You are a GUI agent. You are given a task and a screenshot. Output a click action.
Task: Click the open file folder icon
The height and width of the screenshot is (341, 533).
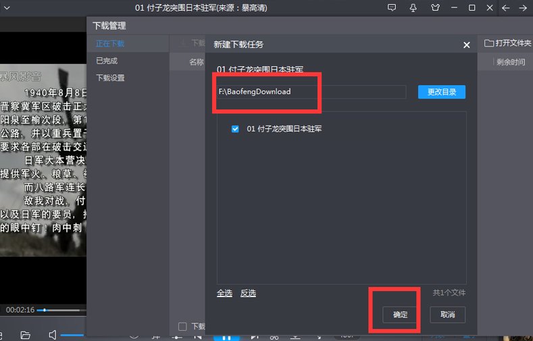click(25, 335)
